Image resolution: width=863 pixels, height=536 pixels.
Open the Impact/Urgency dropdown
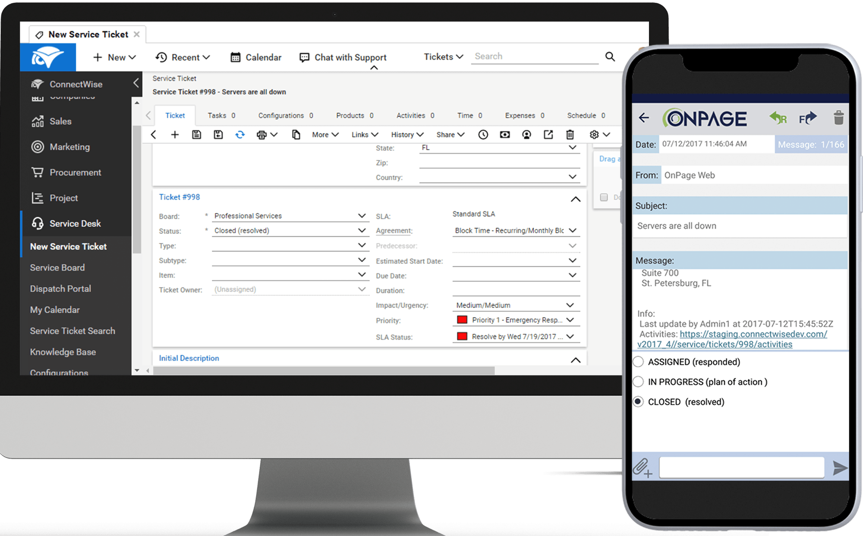[516, 305]
